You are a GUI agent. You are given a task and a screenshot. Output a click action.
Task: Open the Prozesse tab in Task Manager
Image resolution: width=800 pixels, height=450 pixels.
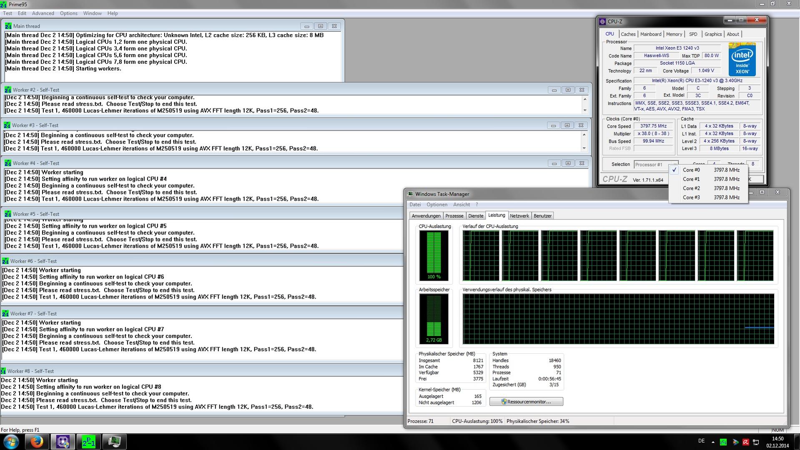[454, 216]
